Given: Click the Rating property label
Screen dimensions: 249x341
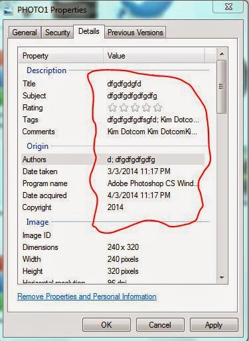Looking at the screenshot, I should (x=33, y=108).
